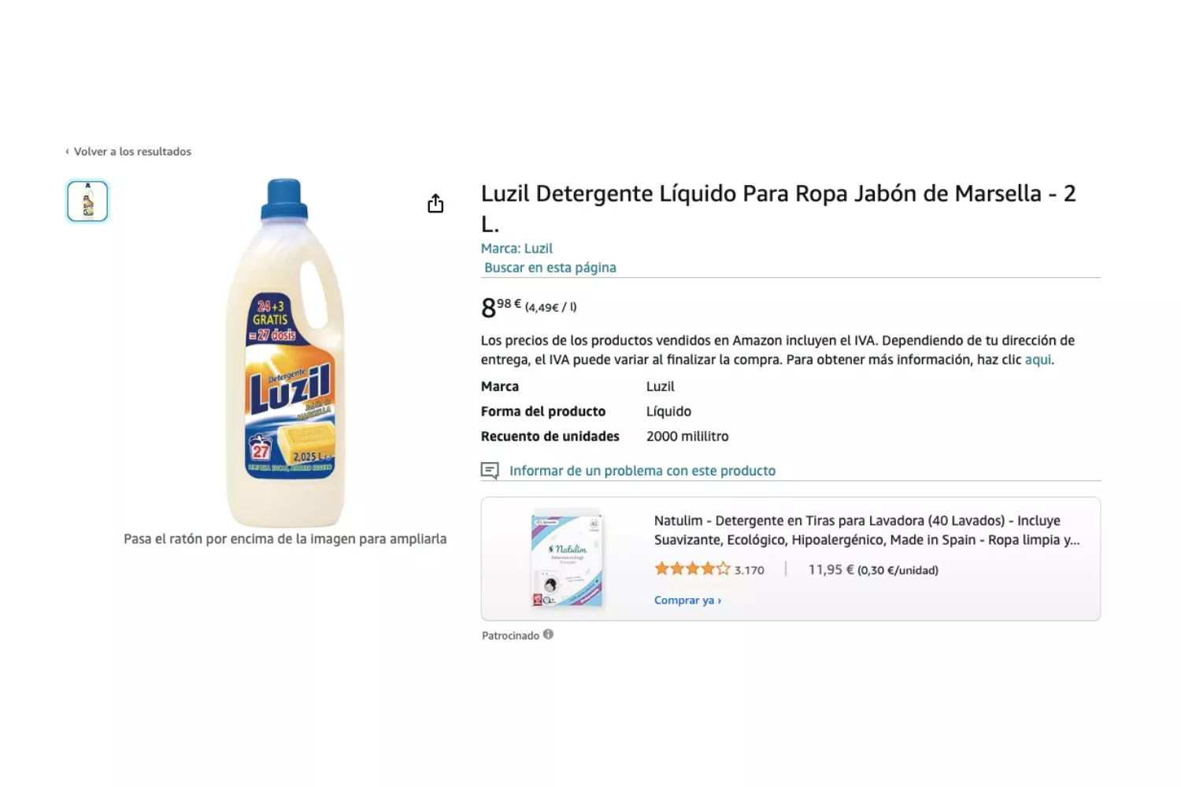The image size is (1181, 787).
Task: Click the 11,95 € sponsored price
Action: 831,569
